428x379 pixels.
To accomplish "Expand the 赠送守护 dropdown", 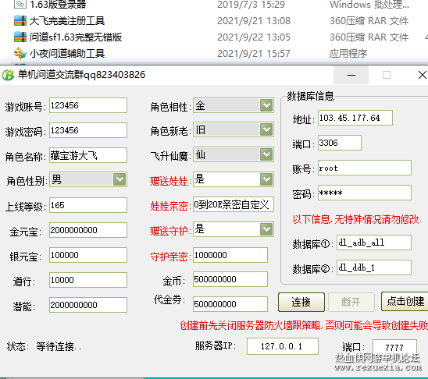I will coord(266,229).
